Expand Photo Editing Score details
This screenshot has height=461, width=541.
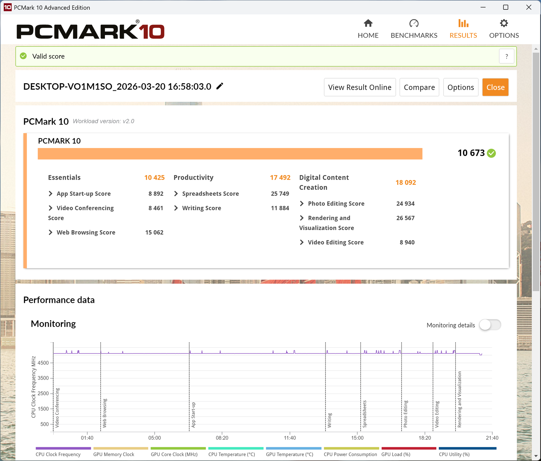point(302,203)
